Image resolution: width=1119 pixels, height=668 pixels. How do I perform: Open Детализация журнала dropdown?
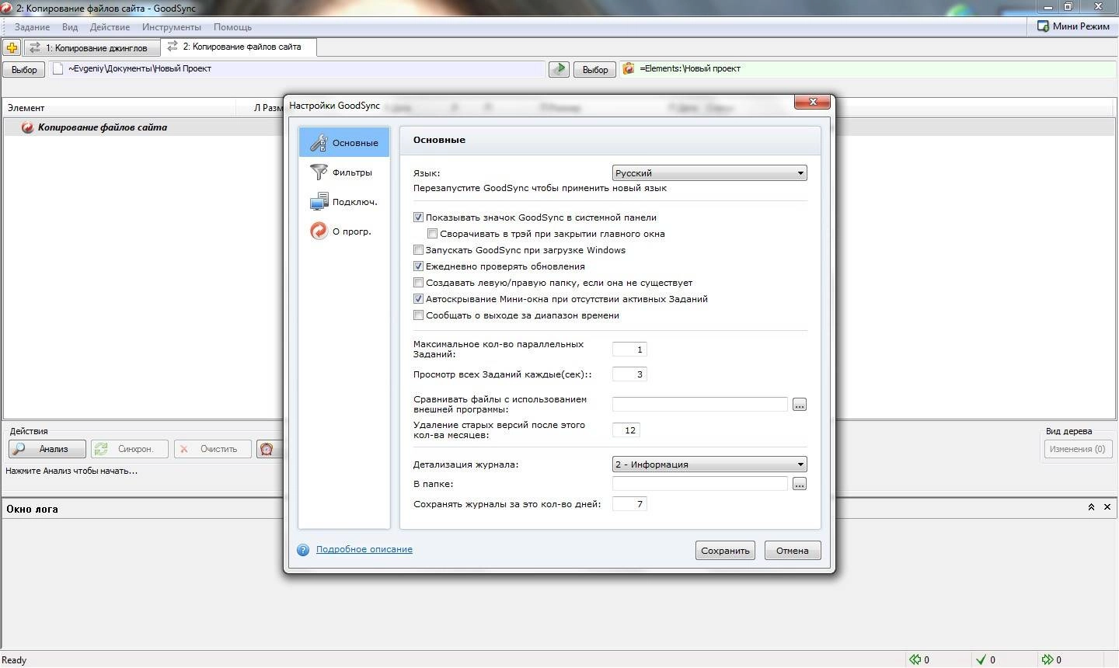pyautogui.click(x=709, y=464)
